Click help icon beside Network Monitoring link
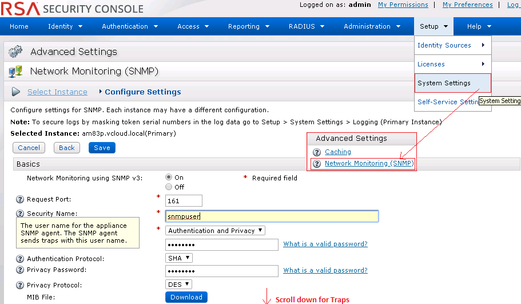Viewport: 521px width, 304px height. point(317,164)
